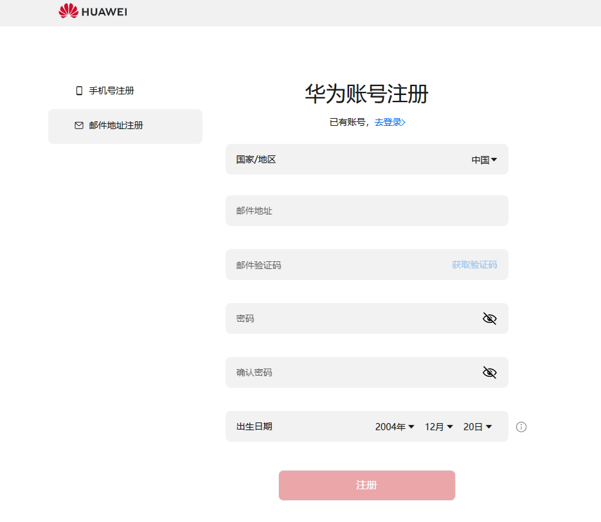Open the 国家/地区 中国 dropdown
Image resolution: width=601 pixels, height=522 pixels.
click(484, 160)
